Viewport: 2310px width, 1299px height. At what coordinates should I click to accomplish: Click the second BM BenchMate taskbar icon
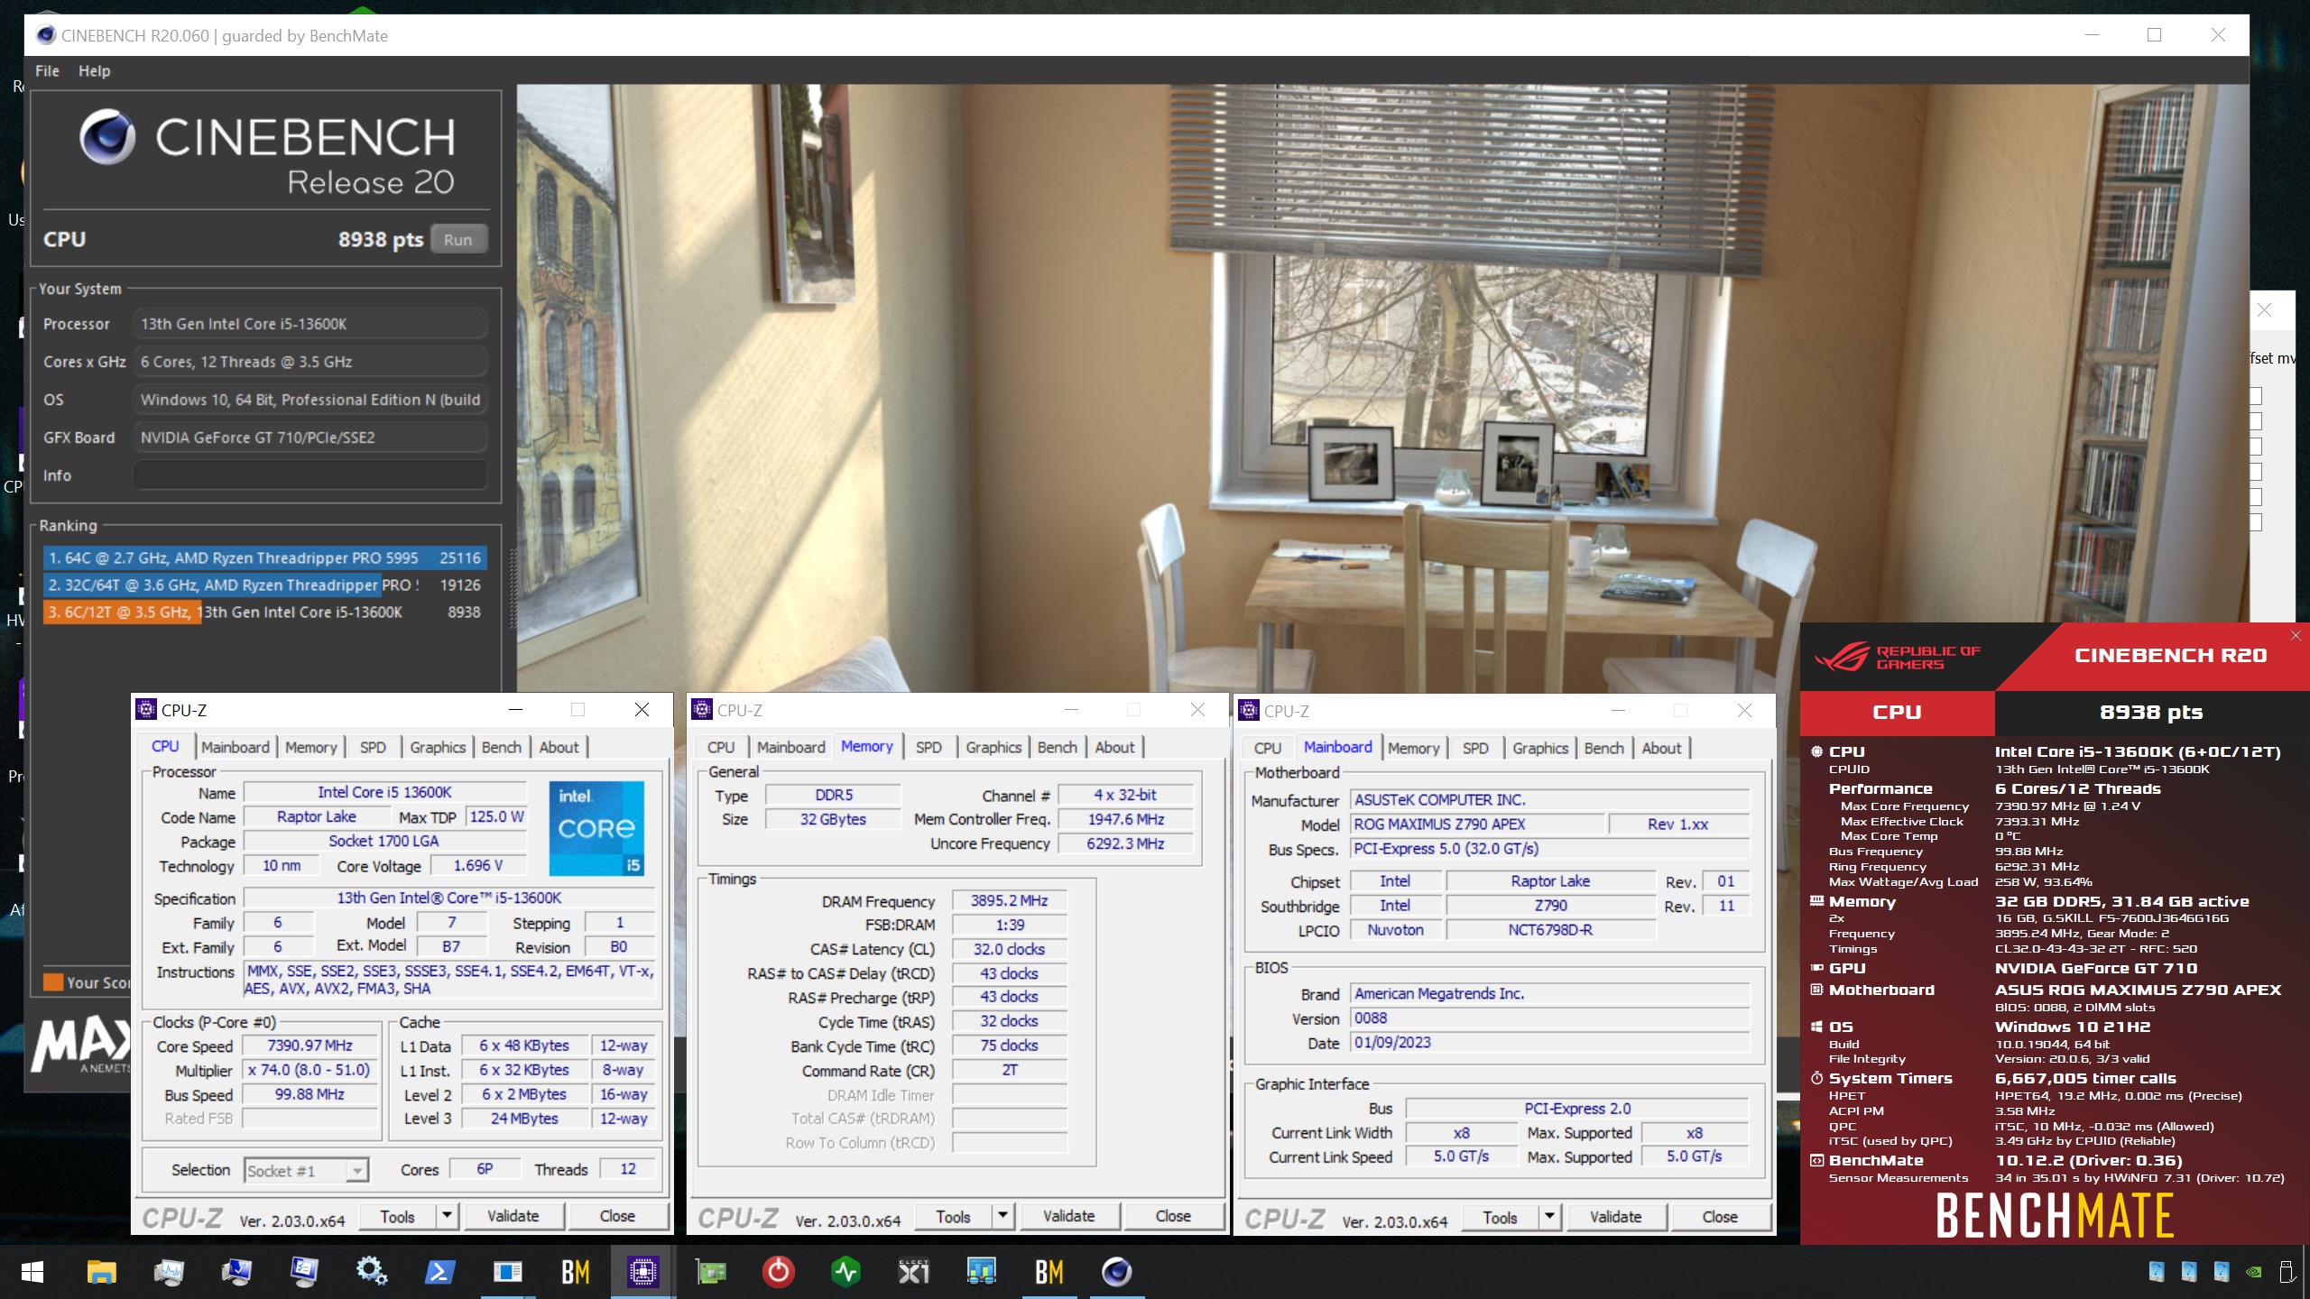[1049, 1272]
